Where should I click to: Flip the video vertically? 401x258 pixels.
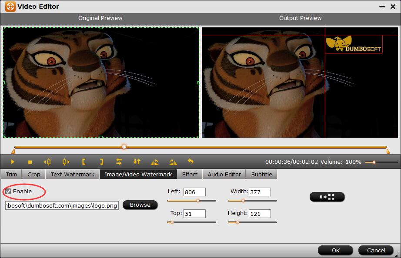(x=137, y=162)
